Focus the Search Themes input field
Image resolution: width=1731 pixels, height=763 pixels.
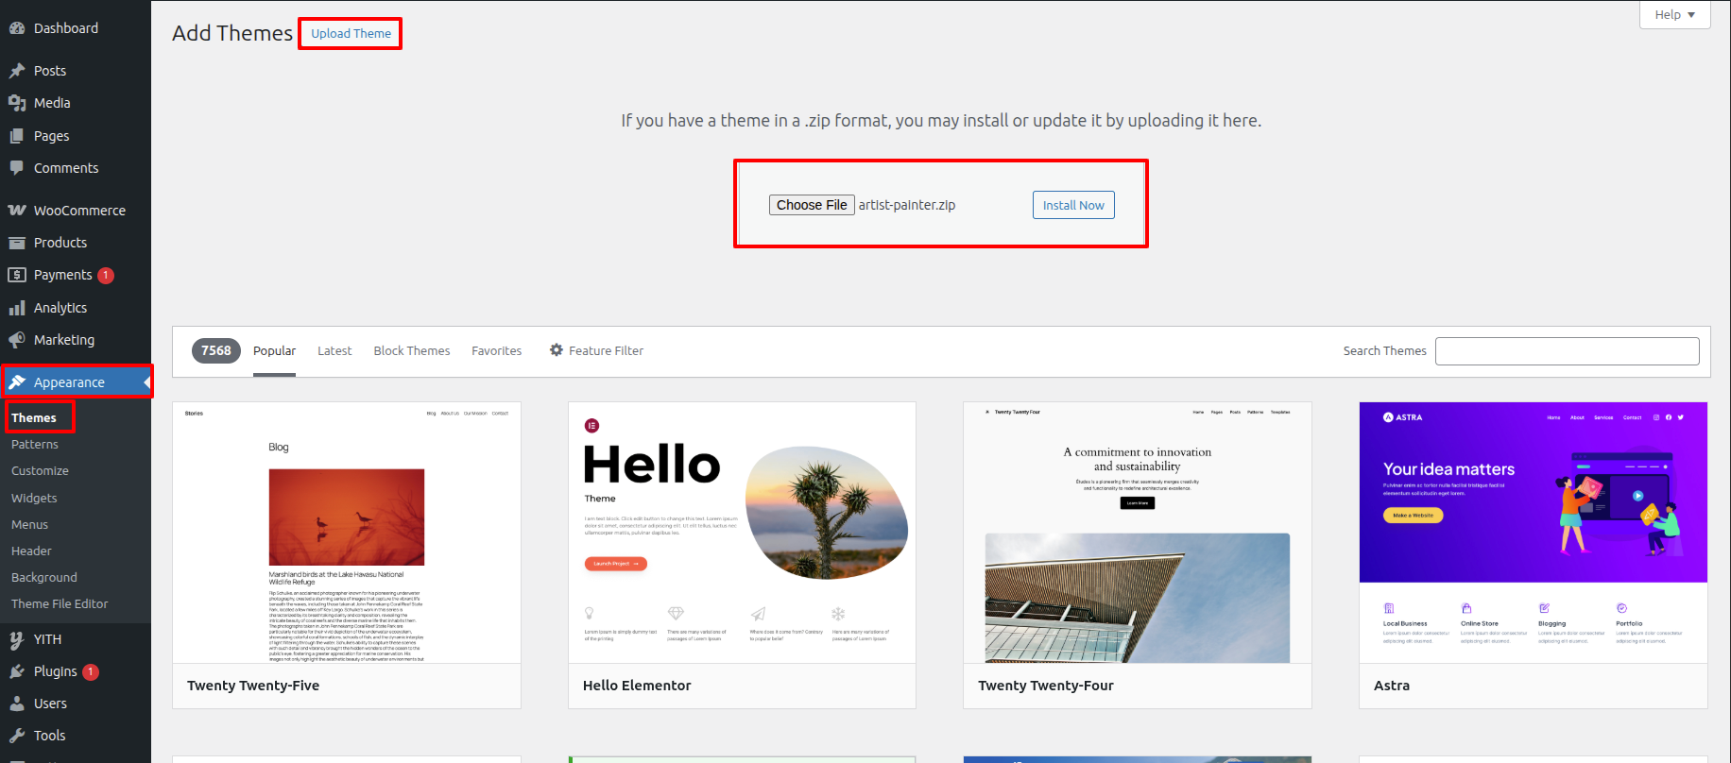1567,351
